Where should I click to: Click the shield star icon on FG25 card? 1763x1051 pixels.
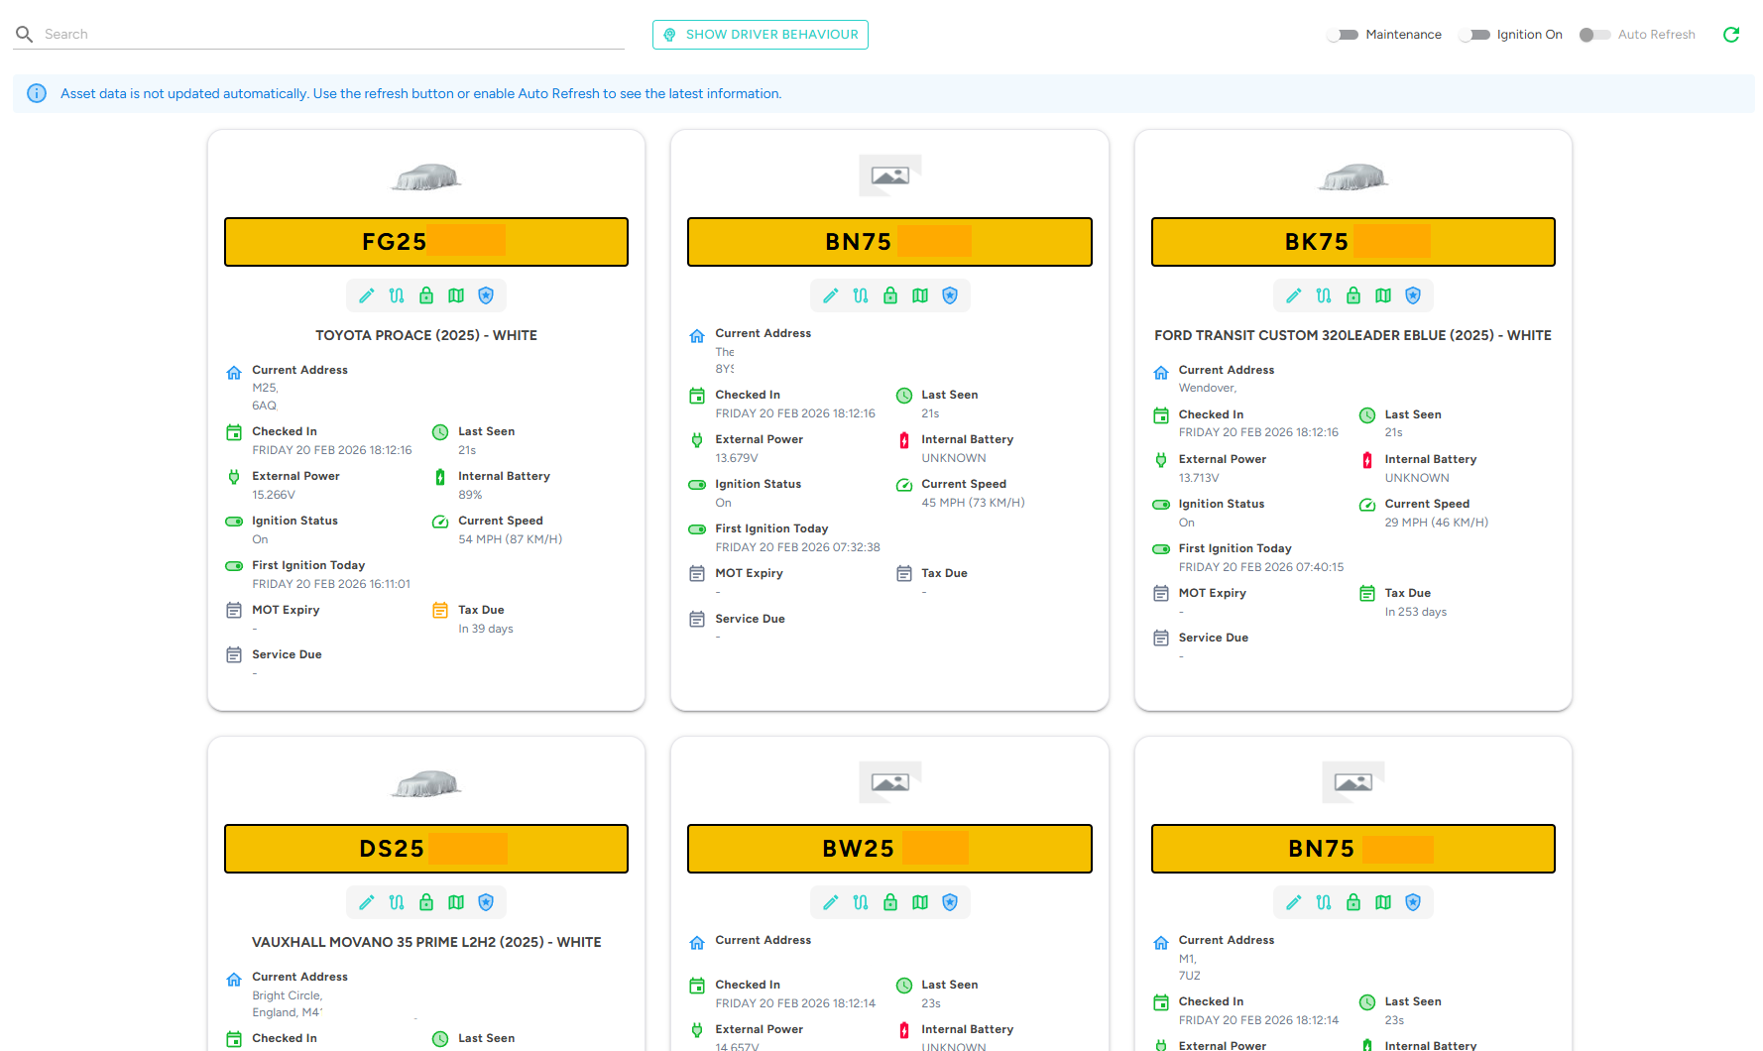[486, 295]
